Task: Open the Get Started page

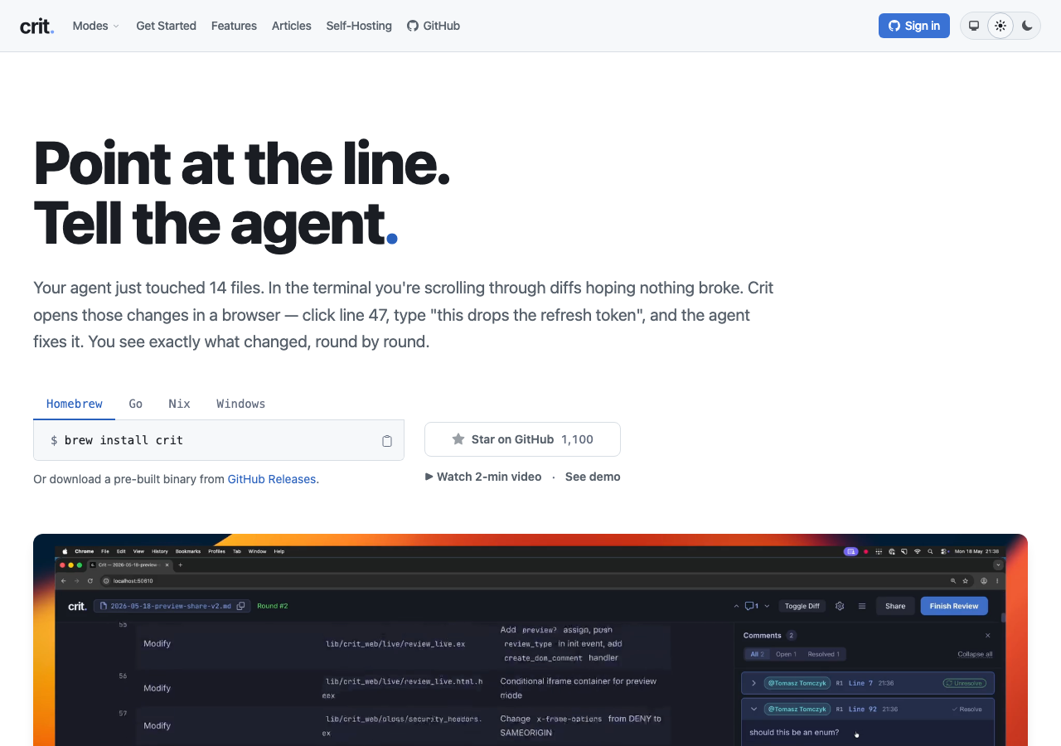Action: tap(166, 26)
